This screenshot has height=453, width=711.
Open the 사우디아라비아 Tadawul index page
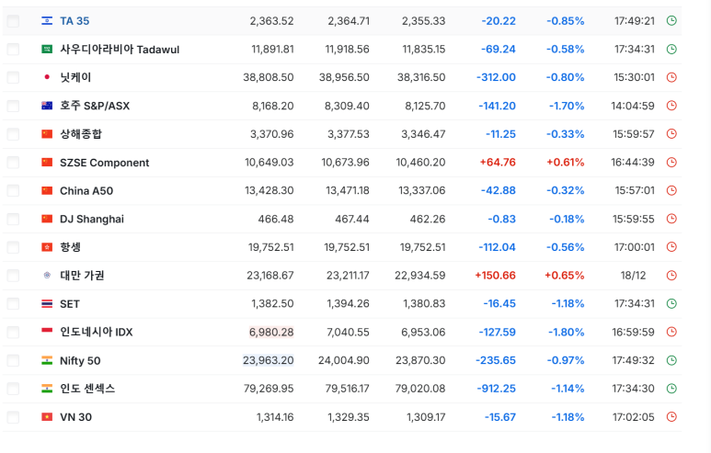pos(120,49)
